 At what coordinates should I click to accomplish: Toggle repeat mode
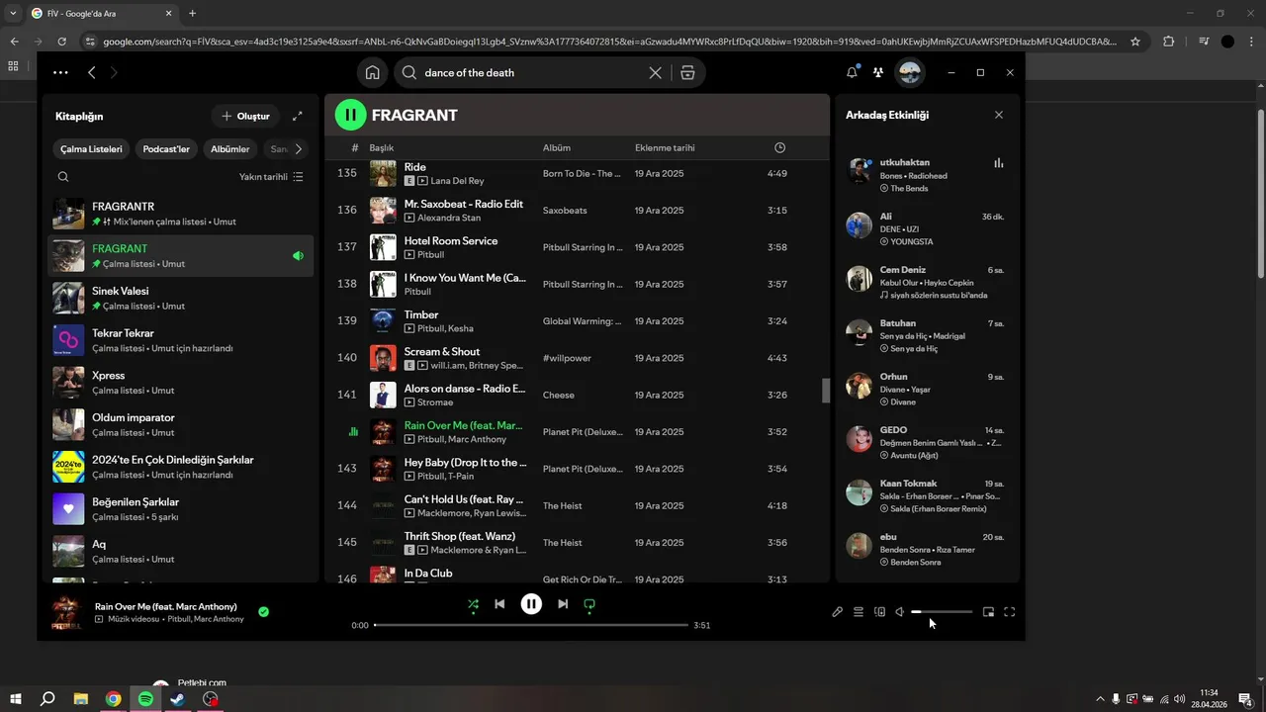point(589,604)
